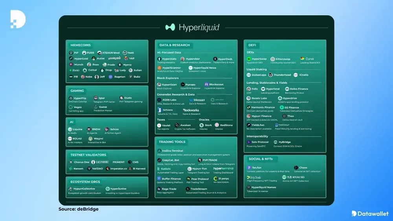Select the RedStone oracle icon
This screenshot has height=221, width=393.
coord(217,125)
